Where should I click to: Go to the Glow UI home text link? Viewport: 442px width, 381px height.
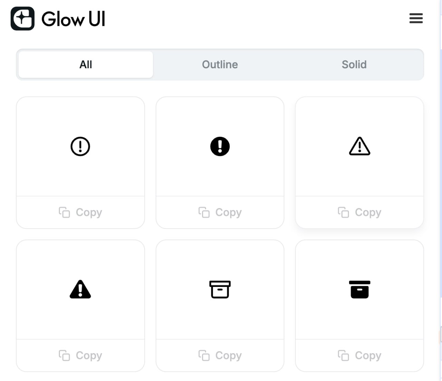pos(73,19)
